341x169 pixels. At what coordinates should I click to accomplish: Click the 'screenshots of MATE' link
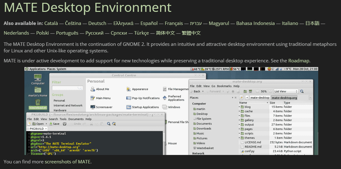(x=68, y=162)
